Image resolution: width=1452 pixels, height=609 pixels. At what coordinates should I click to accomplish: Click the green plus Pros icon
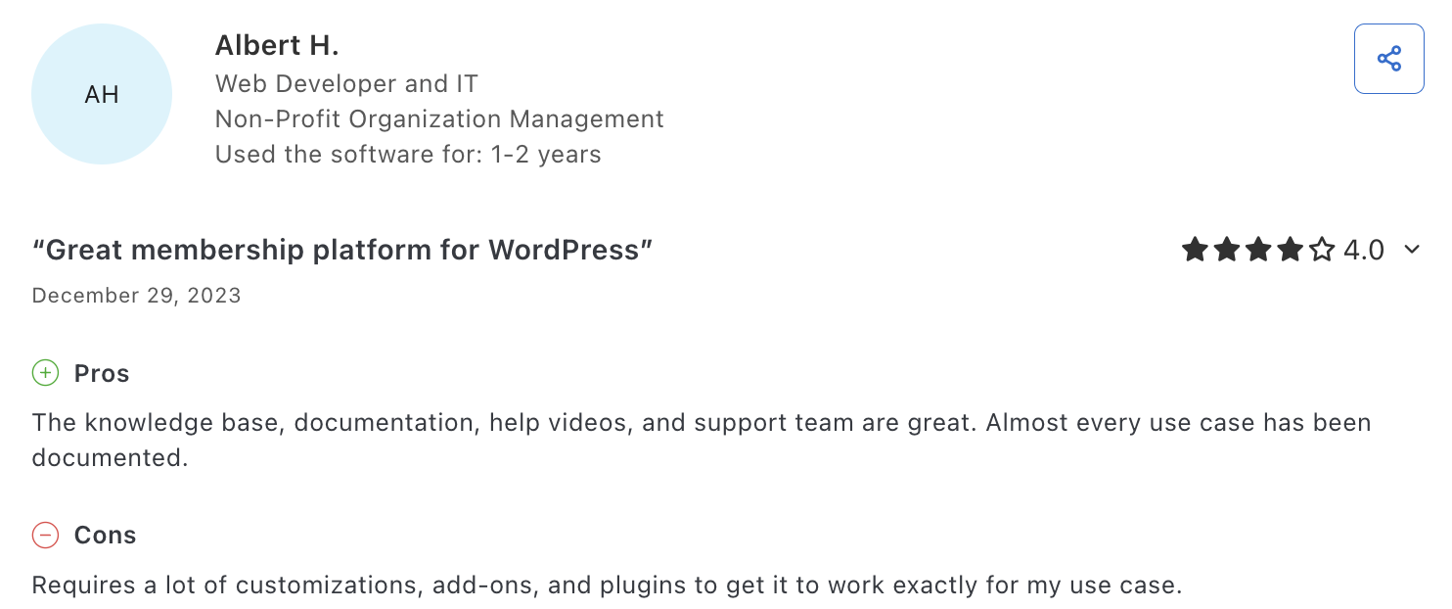click(45, 373)
